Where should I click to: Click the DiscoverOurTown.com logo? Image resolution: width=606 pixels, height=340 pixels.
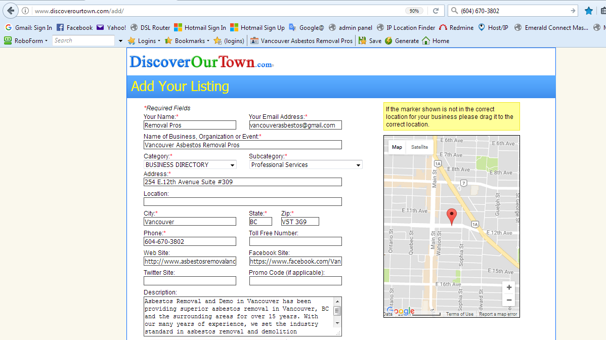click(x=201, y=62)
